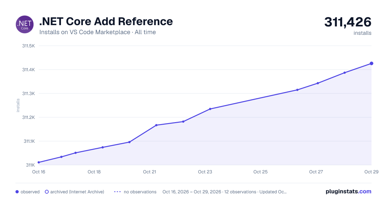Click the 'Oct 16' x-axis label
The image size is (387, 203).
coord(39,172)
